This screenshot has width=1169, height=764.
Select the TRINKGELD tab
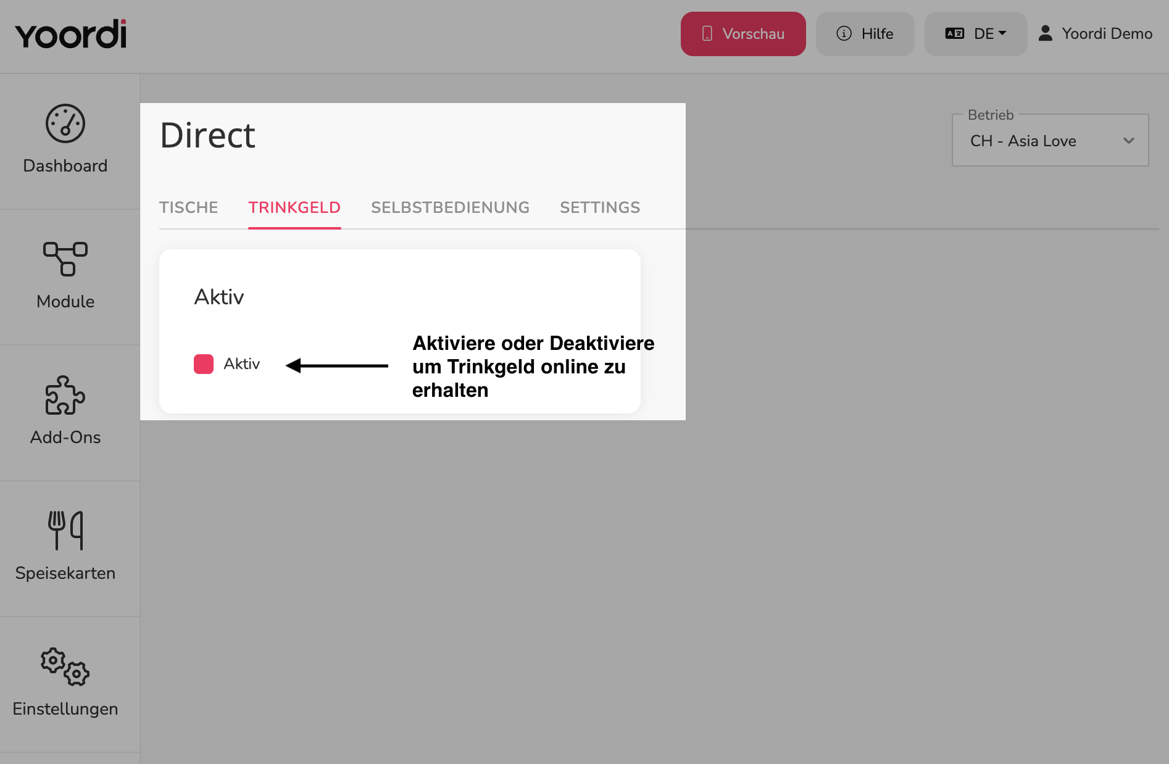coord(294,207)
